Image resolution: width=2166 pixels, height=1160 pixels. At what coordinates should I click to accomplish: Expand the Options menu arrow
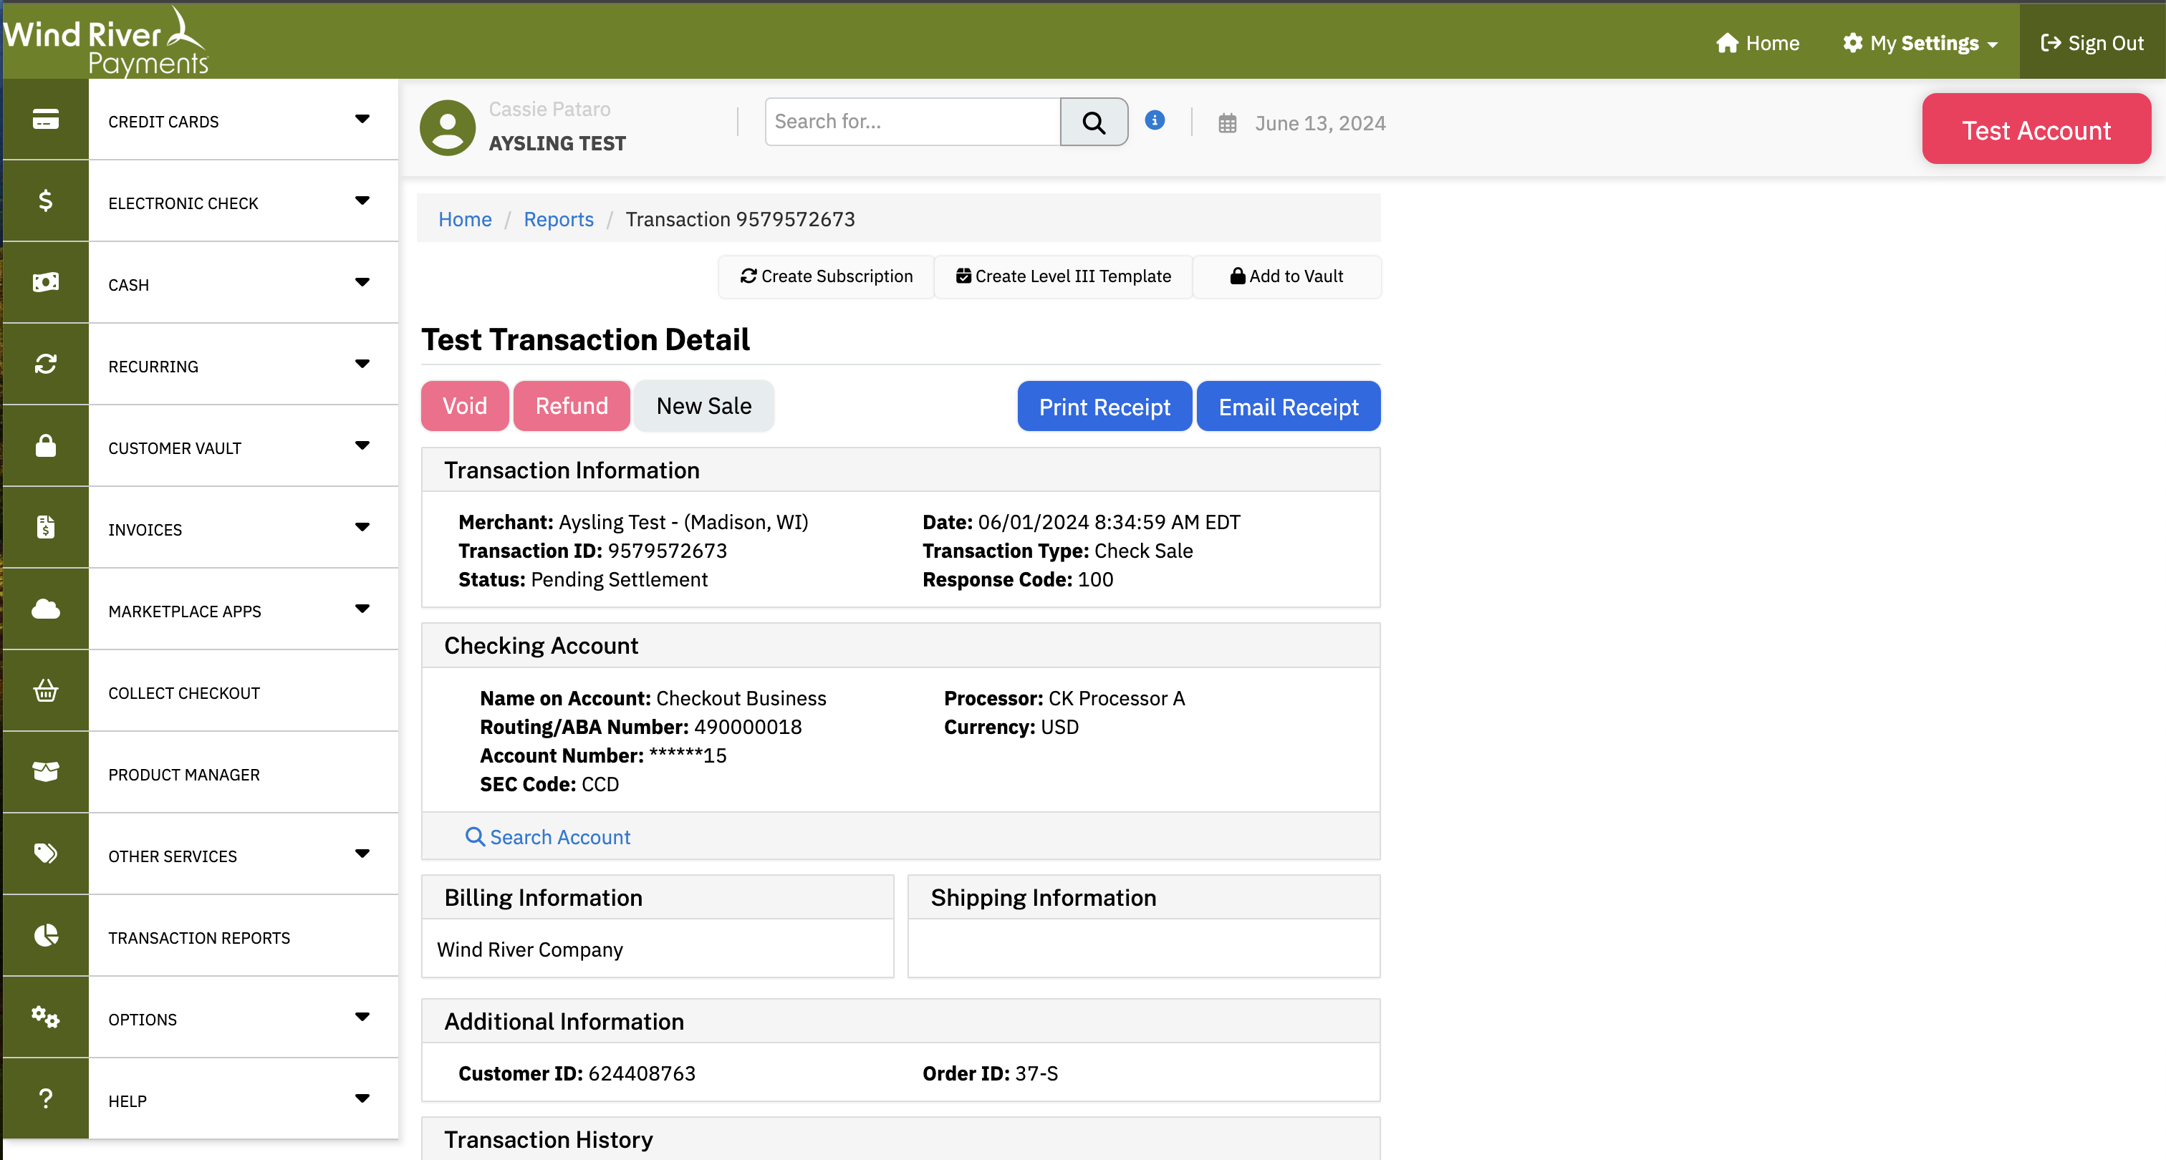(x=362, y=1016)
